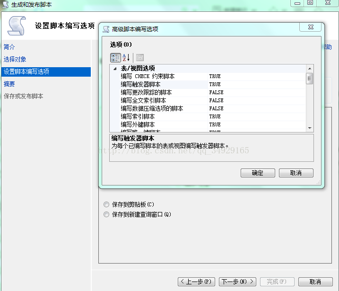Viewport: 339px width, 291px height.
Task: Select the 编写全文索引脚本 option row
Action: 143,100
